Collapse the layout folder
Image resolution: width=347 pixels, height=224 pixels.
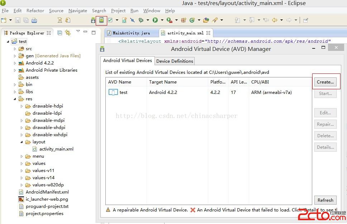coord(22,142)
